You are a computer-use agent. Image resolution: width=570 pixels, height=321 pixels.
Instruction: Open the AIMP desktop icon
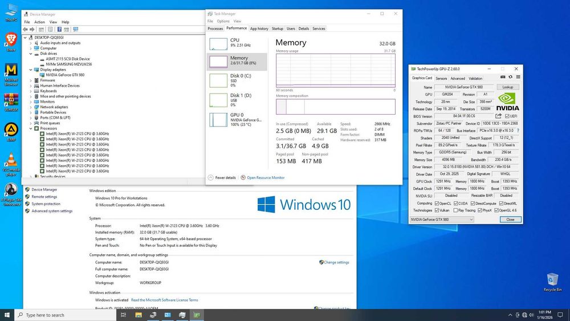tap(11, 132)
